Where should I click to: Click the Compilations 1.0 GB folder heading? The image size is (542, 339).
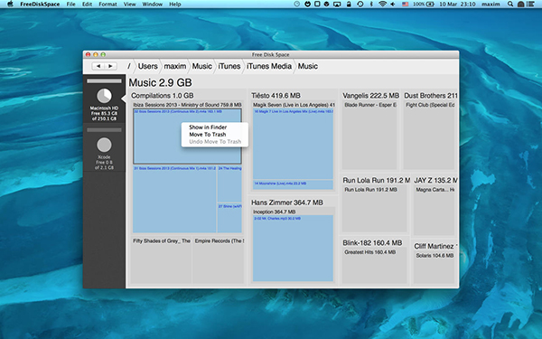162,96
